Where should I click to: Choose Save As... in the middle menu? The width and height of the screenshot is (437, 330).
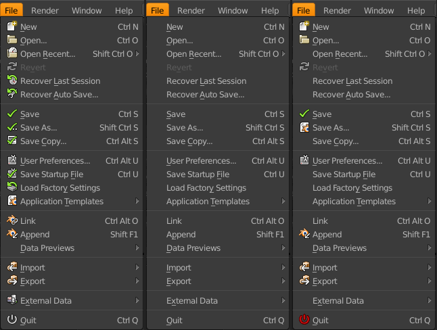pyautogui.click(x=218, y=128)
